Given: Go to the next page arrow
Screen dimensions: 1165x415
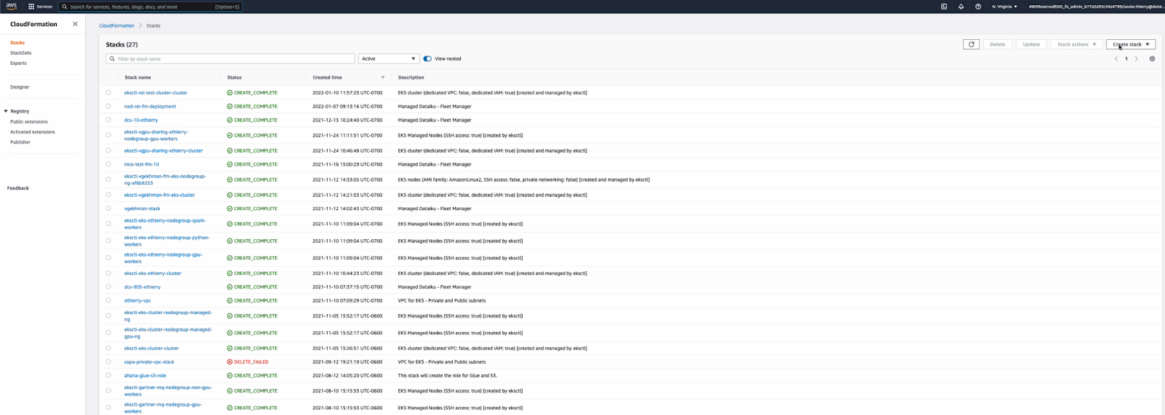Looking at the screenshot, I should [x=1136, y=59].
